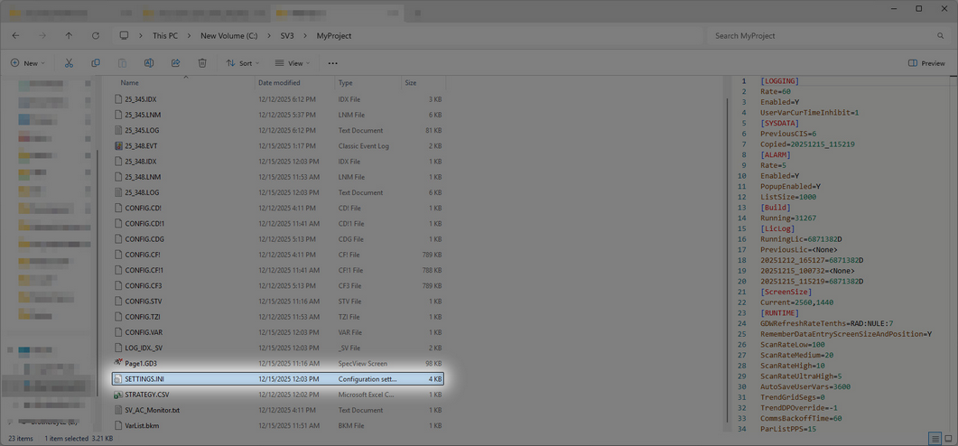
Task: Open the View dropdown menu
Action: coord(292,63)
